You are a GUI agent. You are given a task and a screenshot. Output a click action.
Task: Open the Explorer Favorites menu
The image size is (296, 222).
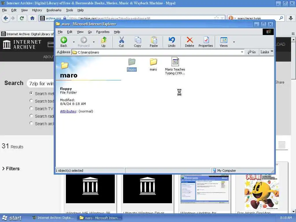[x=103, y=32]
